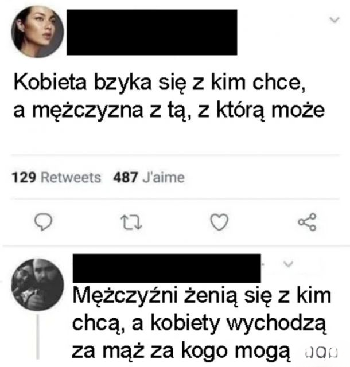Select reply line "chcą, a kobiety wychodzą"
The height and width of the screenshot is (367, 350).
pos(199,323)
